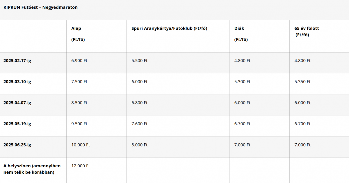
Task: Click the A helyszínen row label
Action: pos(32,169)
